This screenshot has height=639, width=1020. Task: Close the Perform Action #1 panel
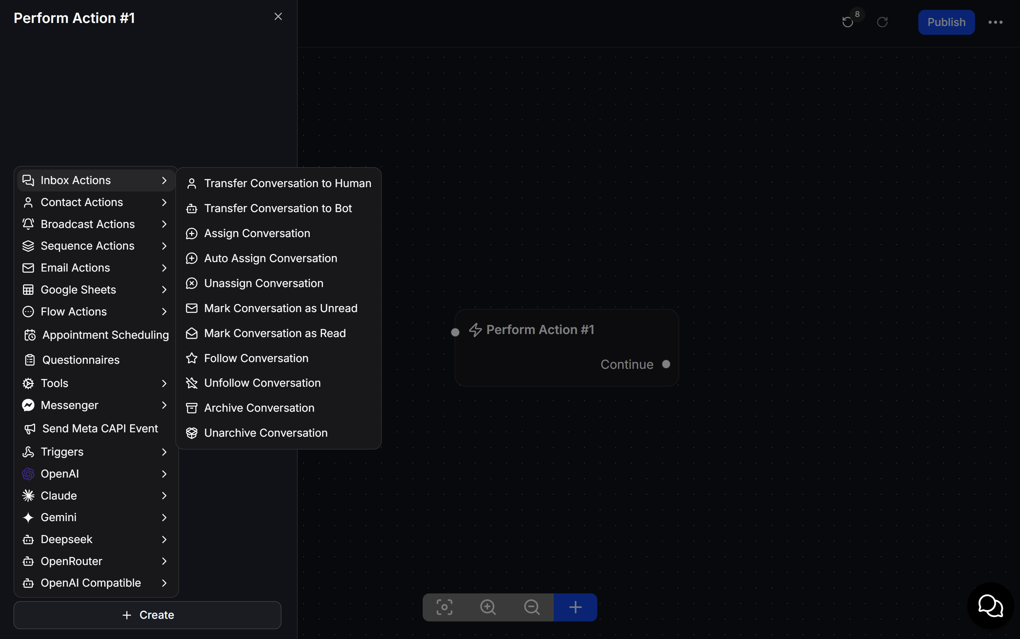coord(278,17)
